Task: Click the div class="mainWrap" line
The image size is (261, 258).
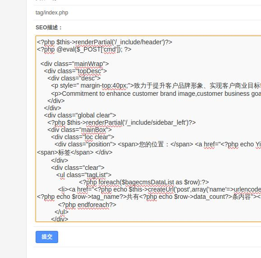Action: [74, 64]
